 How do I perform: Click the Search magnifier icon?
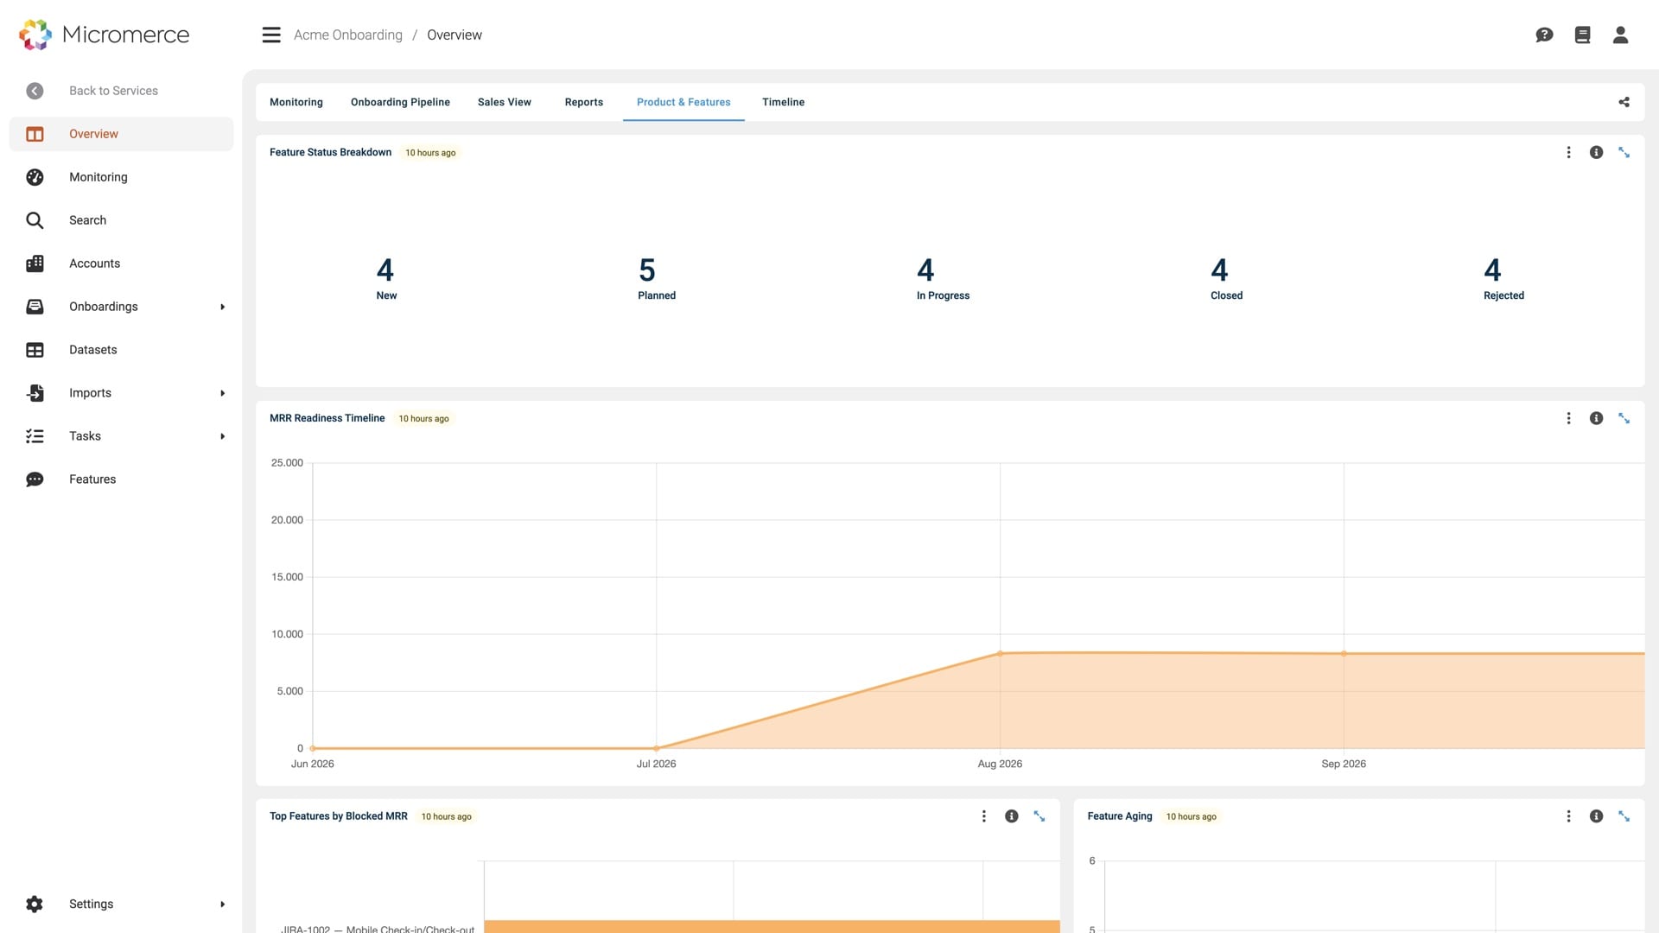(35, 220)
